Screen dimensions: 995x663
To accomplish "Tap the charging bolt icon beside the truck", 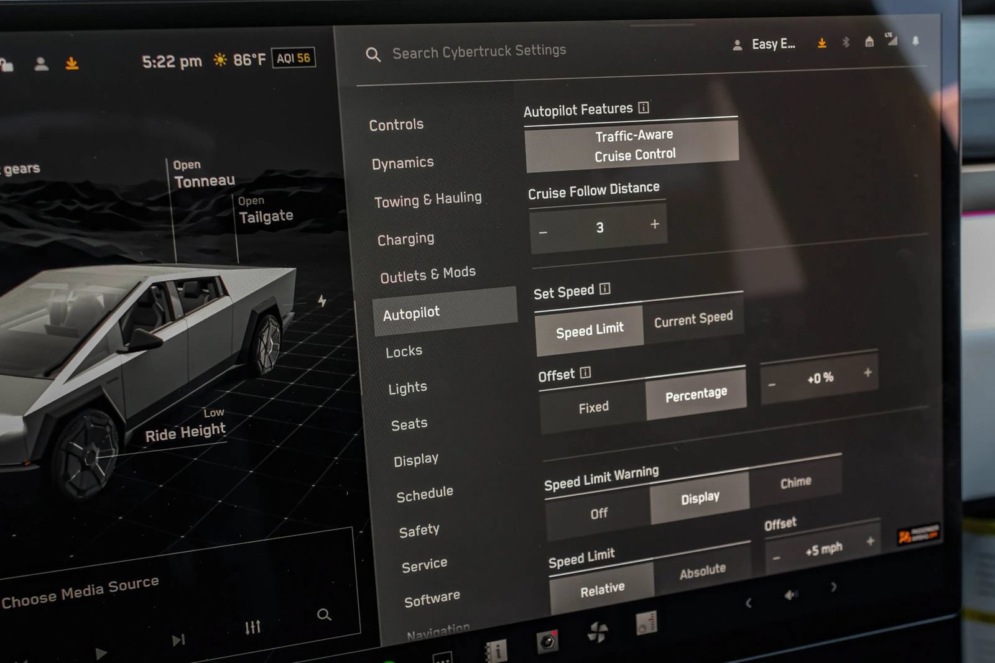I will point(322,301).
